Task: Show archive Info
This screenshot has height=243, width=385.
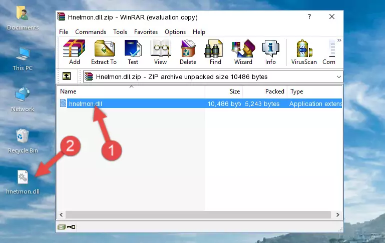Action: click(x=270, y=52)
